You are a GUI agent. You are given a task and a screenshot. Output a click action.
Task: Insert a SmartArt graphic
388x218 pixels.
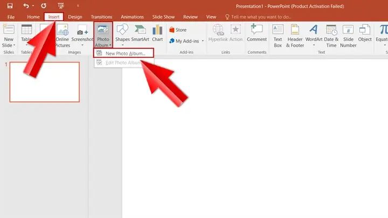140,33
